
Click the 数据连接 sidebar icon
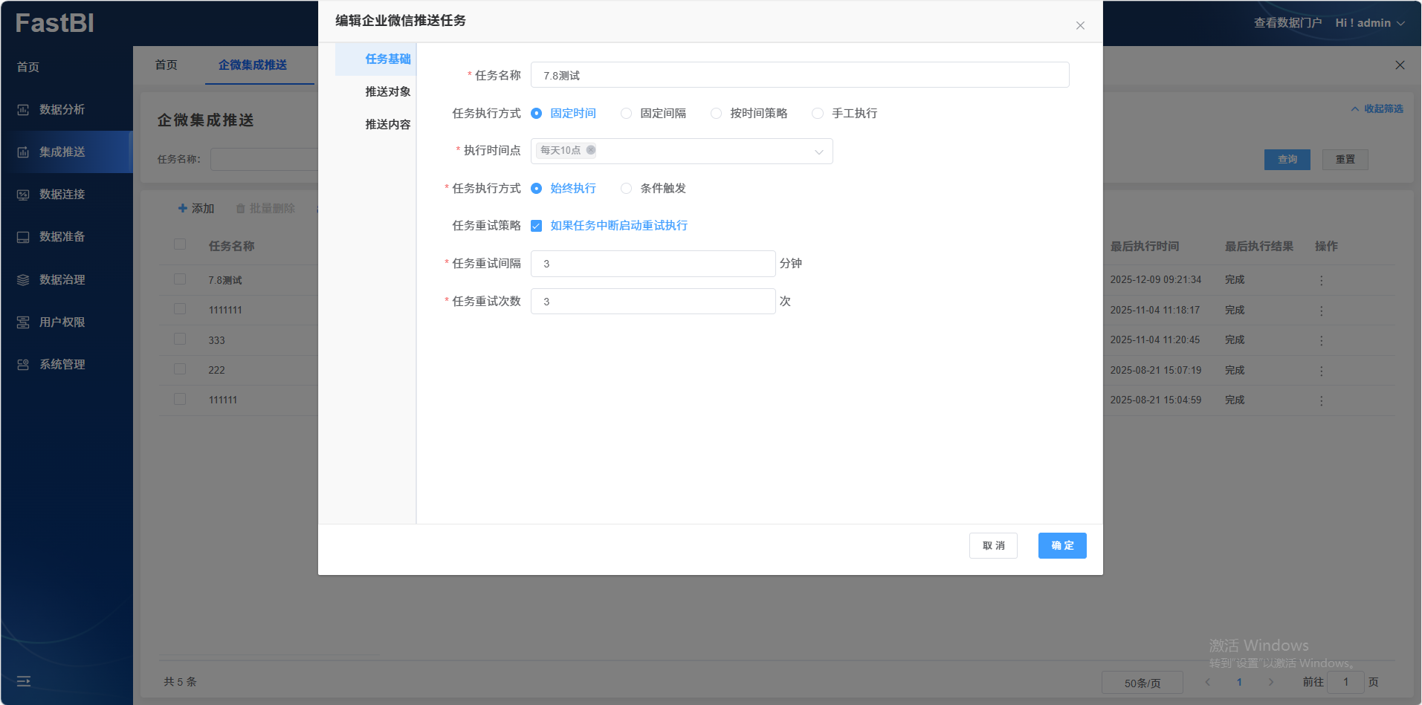click(23, 195)
